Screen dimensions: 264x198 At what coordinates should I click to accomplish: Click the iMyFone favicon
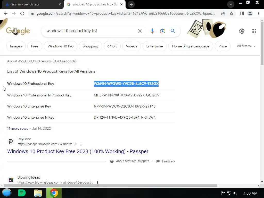[x=11, y=142]
